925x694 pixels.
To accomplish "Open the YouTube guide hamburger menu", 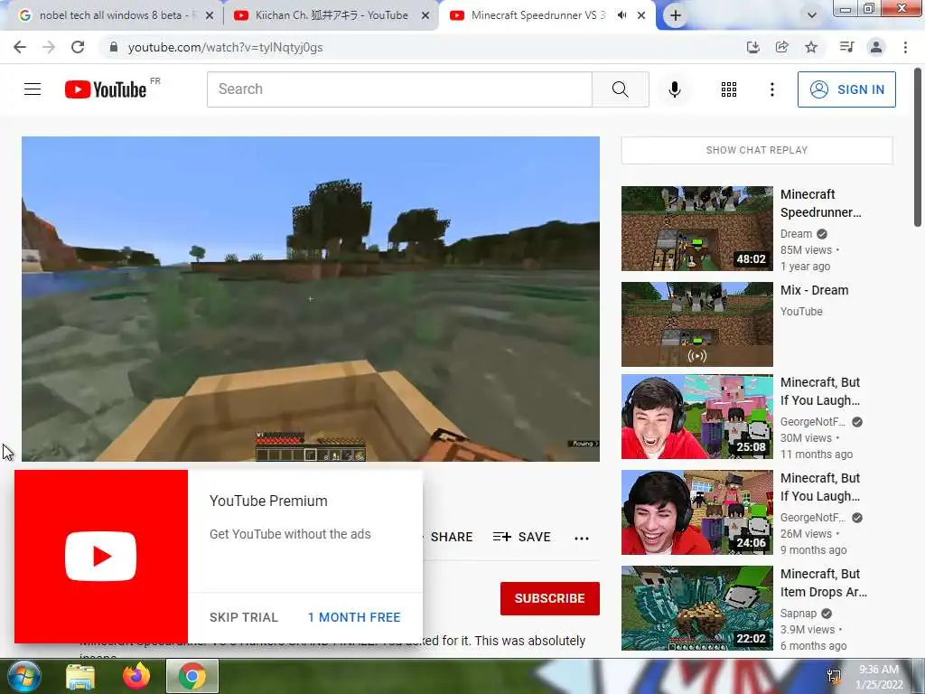I will [33, 89].
